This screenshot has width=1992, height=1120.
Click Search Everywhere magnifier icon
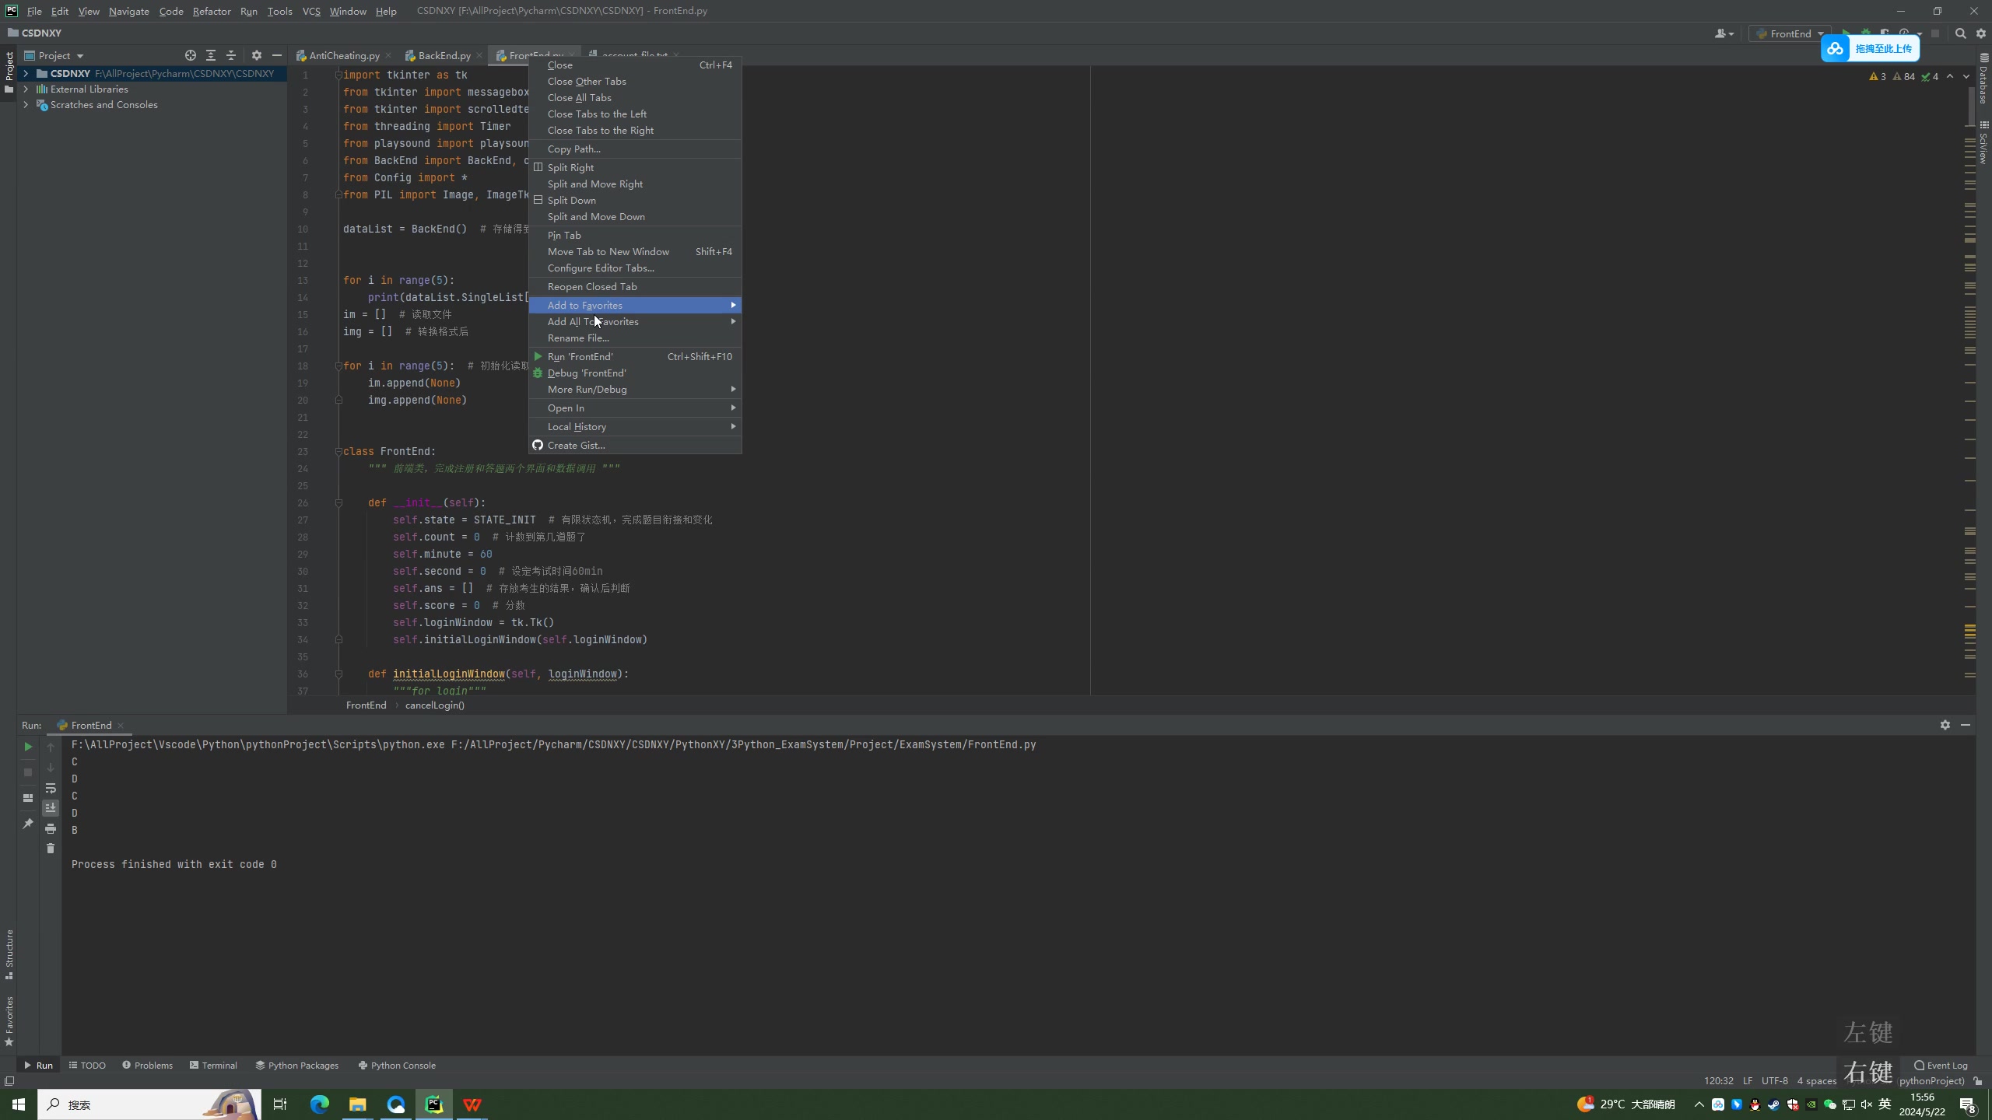pos(1960,33)
